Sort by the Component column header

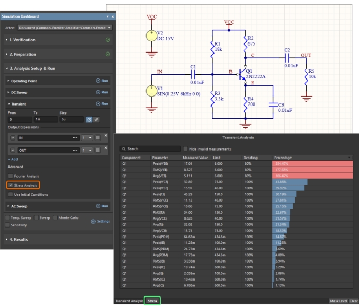pyautogui.click(x=135, y=158)
